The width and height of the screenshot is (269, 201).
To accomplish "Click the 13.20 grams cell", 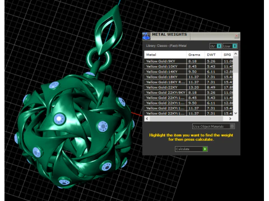I will tap(196, 87).
